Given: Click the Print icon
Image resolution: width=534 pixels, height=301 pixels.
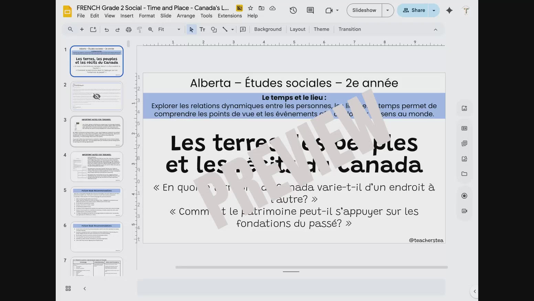Looking at the screenshot, I should tap(129, 30).
